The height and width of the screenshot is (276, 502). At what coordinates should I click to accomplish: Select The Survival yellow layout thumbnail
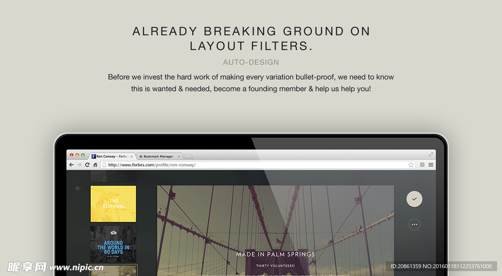tap(113, 204)
